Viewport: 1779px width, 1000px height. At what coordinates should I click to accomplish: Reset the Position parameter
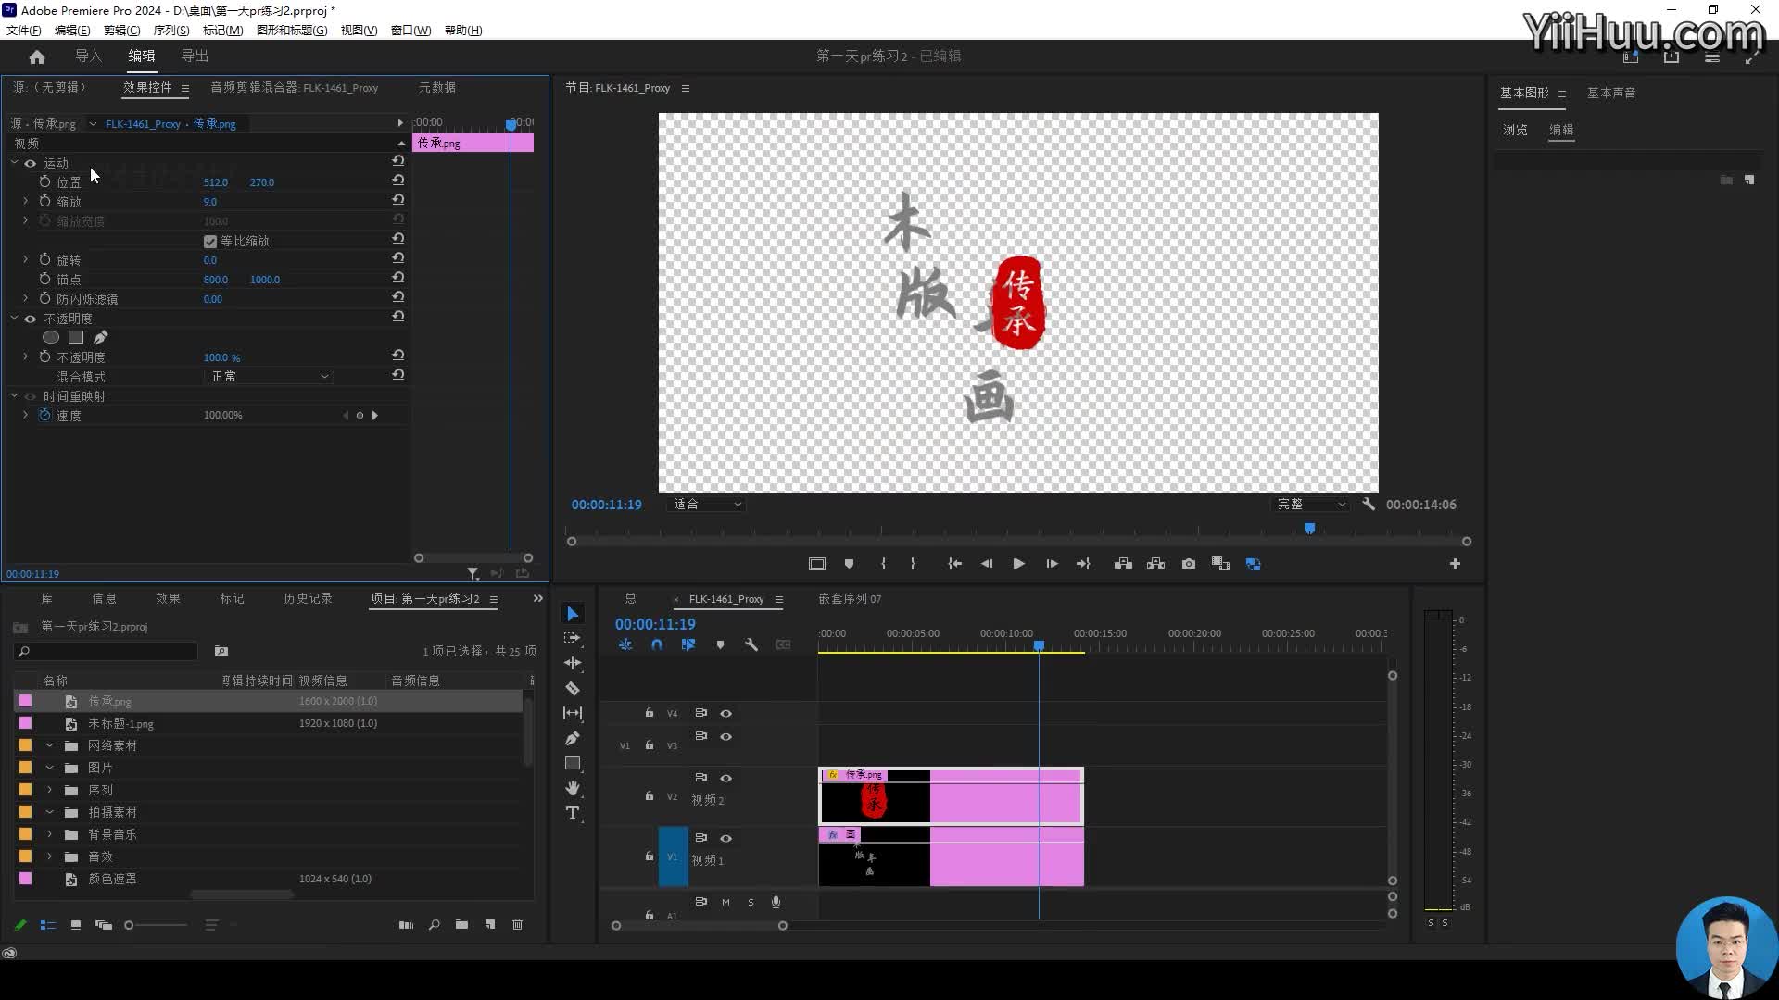point(398,181)
